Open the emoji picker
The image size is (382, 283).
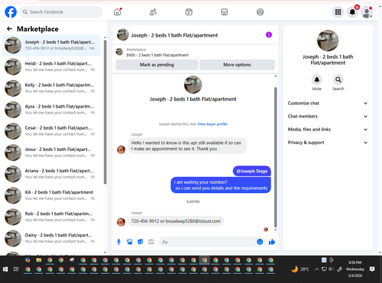point(260,242)
